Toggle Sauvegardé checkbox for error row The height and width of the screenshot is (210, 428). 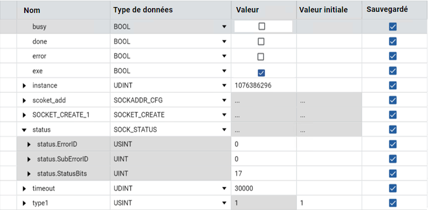pos(393,56)
